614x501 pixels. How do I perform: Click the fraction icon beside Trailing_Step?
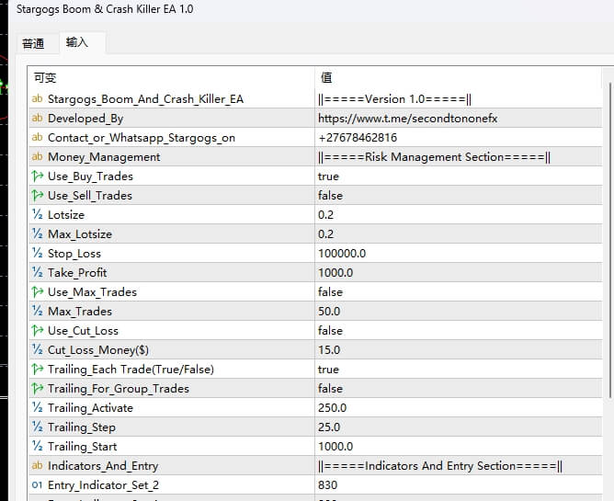coord(37,427)
